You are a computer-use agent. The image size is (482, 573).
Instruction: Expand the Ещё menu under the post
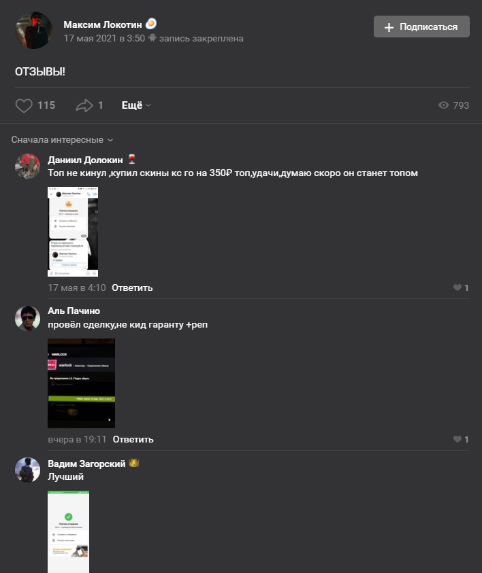coord(136,105)
